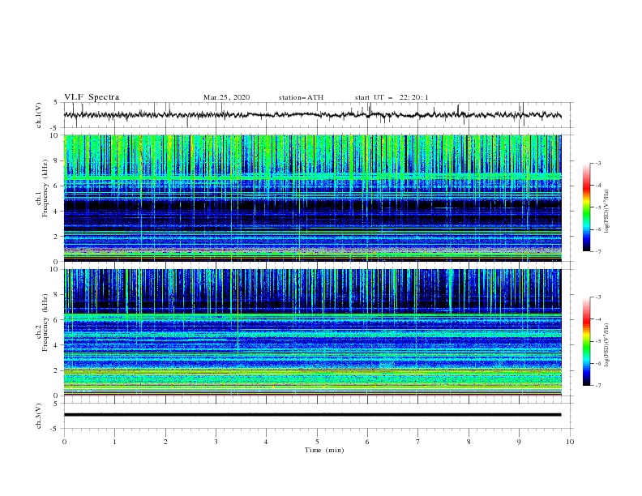
Task: Select the date text "Mar.25, 2020"
Action: (226, 97)
